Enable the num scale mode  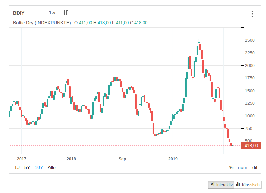point(242,167)
